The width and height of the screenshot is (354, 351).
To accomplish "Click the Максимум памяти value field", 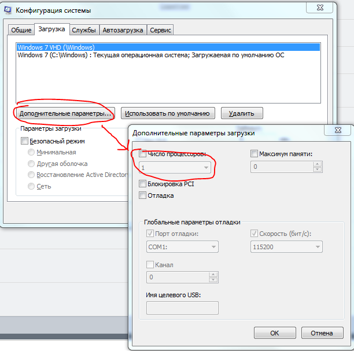I will pyautogui.click(x=282, y=167).
